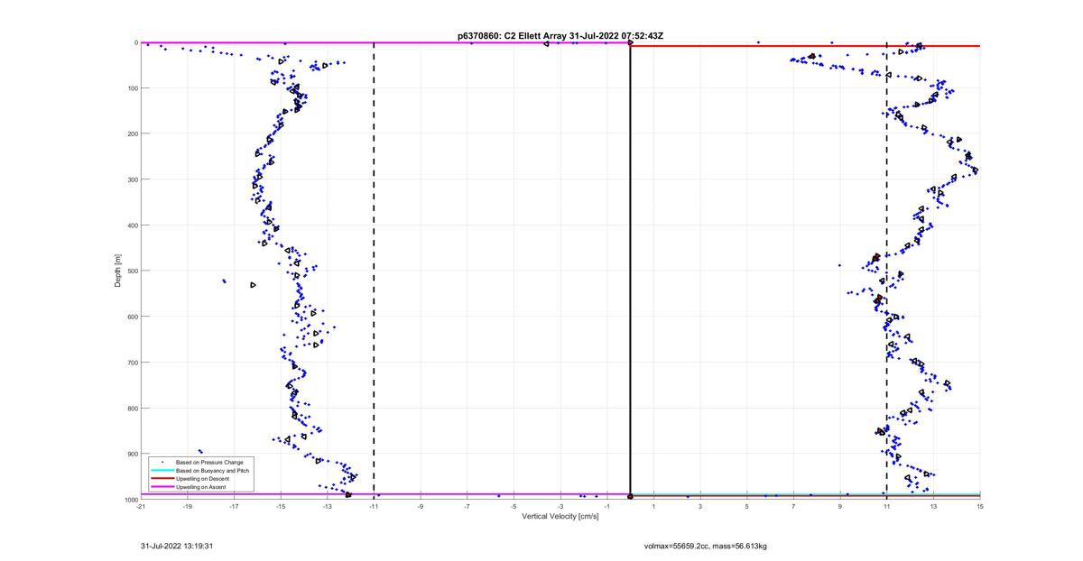Click y-axis tick label 800

[132, 408]
